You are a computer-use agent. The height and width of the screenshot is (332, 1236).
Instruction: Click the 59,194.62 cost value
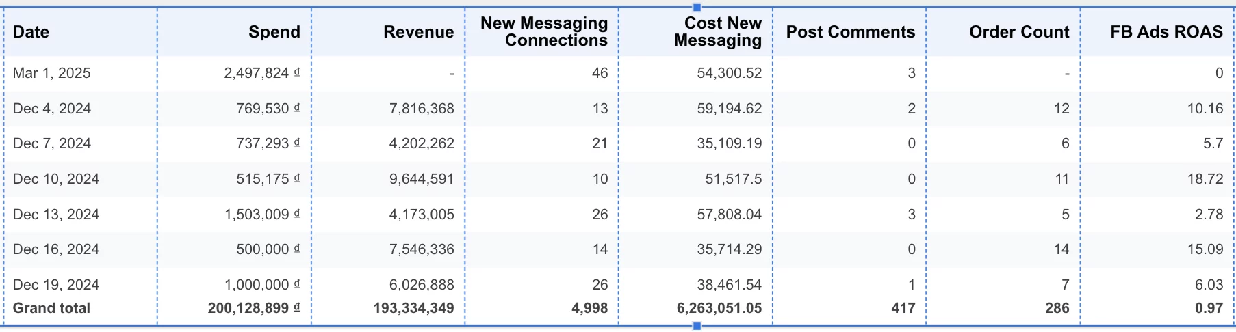(729, 109)
